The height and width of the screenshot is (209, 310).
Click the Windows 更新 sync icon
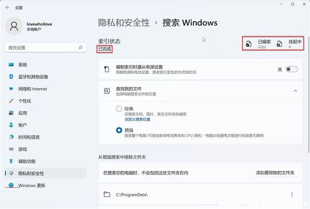[11, 185]
